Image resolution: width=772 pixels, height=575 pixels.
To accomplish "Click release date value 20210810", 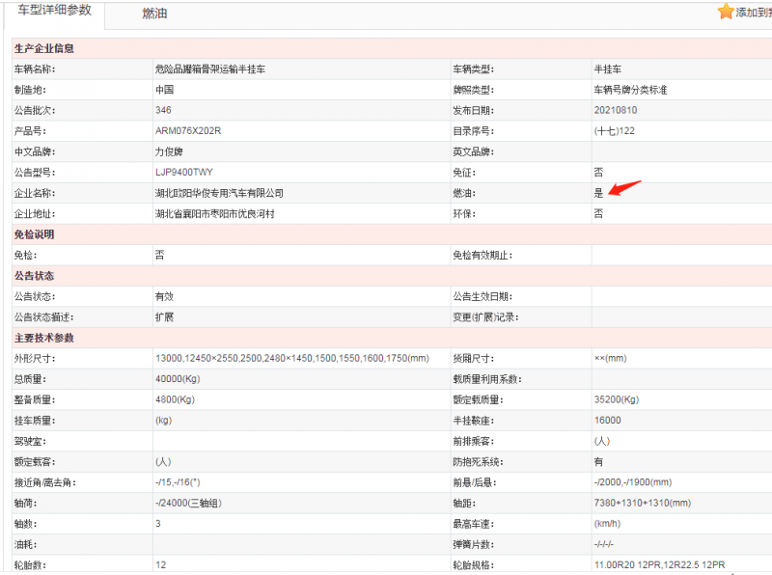I will [616, 111].
